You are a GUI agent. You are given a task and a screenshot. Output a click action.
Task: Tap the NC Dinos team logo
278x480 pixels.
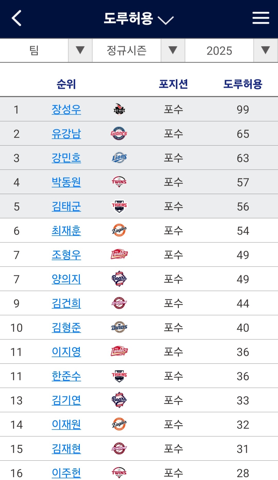tap(119, 328)
